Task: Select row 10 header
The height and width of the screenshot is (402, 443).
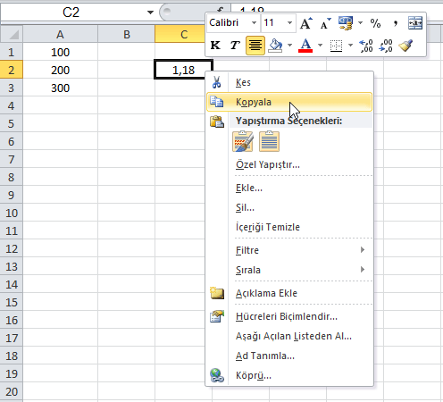Action: pos(12,213)
